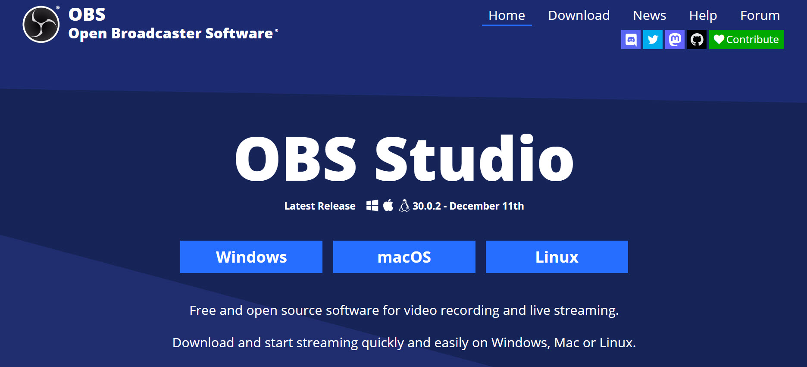Viewport: 807px width, 367px height.
Task: Click the Apple logo near release info
Action: coord(388,205)
